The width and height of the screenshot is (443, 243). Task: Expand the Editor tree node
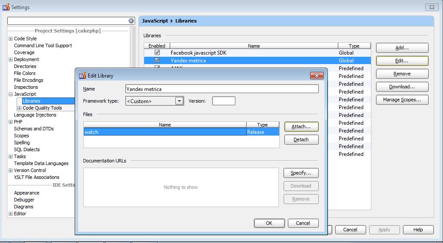pos(10,214)
